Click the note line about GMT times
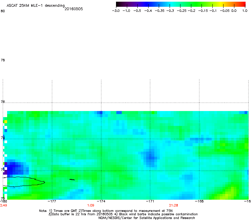The width and height of the screenshot is (251, 220). 106,211
